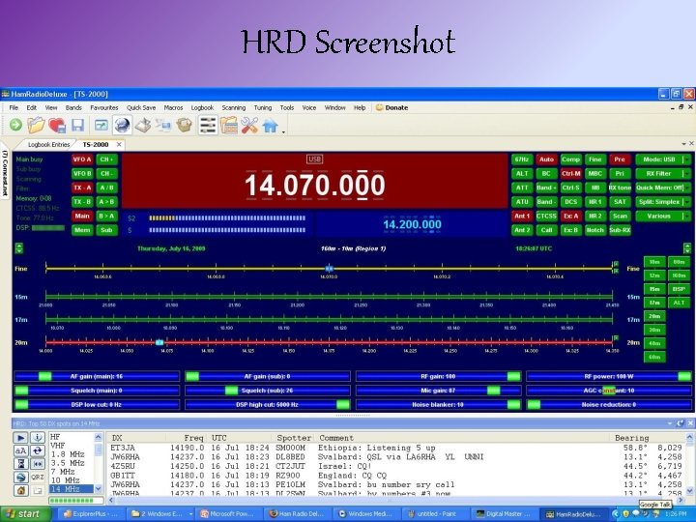
Task: Open the vertical Command.net side tab
Action: [x=5, y=173]
